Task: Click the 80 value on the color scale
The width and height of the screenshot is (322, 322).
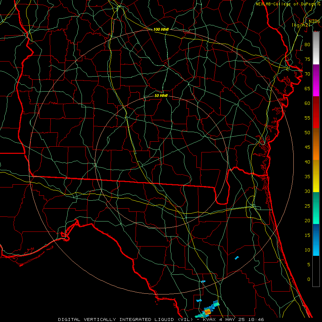Action: click(x=307, y=45)
